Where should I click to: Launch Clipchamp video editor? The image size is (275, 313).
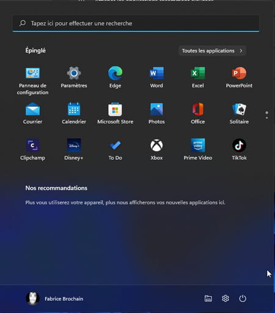32,149
